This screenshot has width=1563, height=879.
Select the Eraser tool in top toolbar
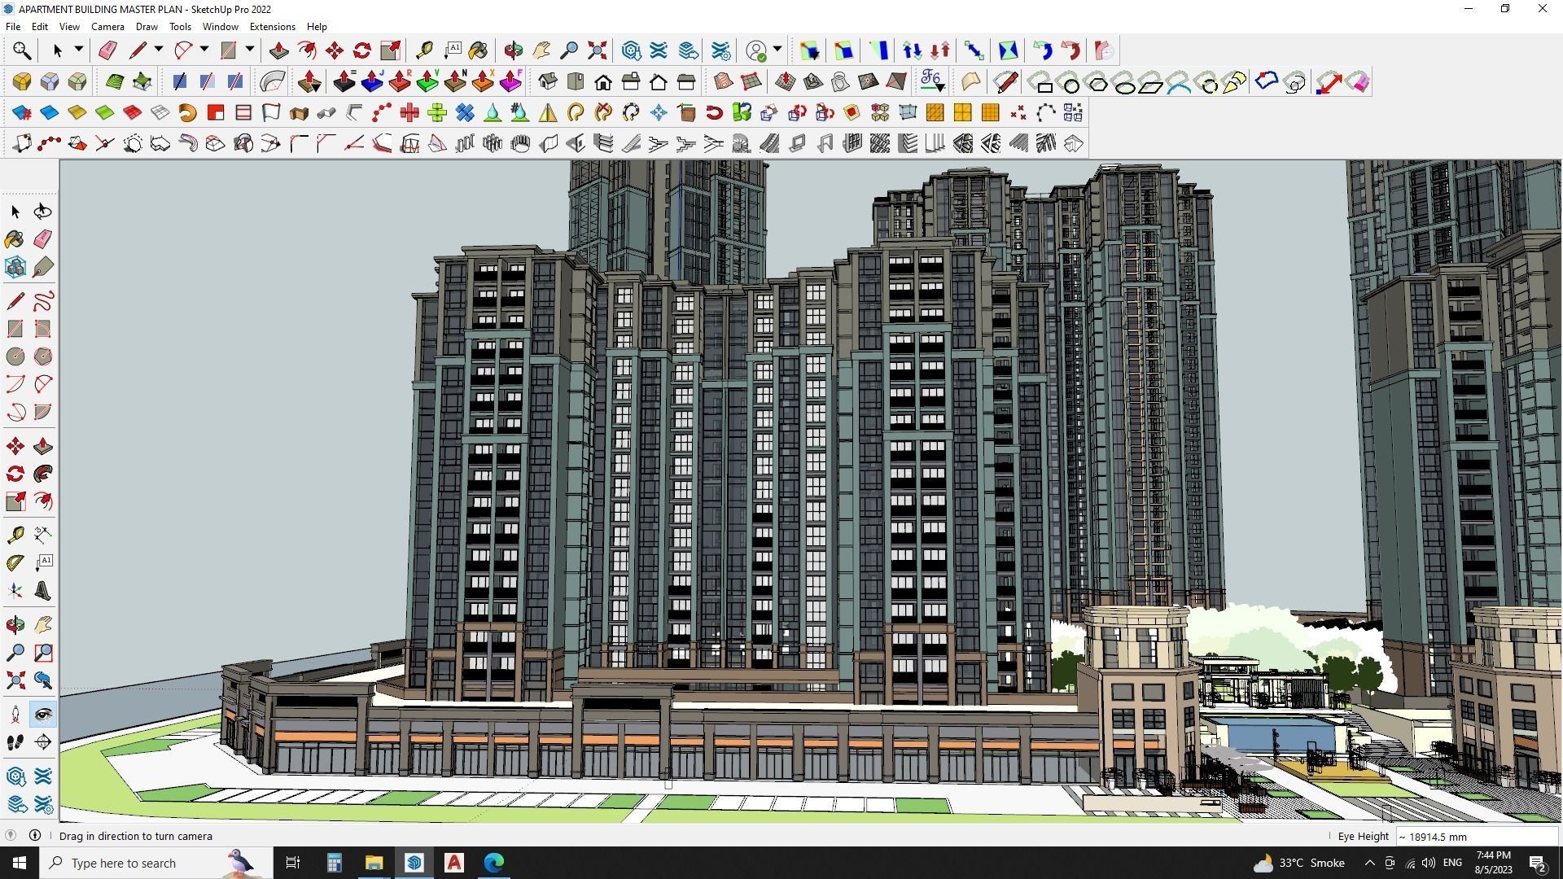107,50
